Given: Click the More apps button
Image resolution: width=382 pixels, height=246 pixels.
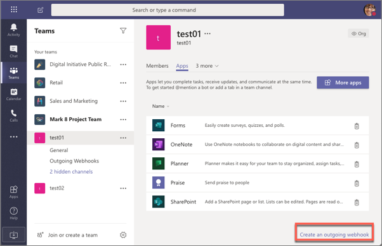Looking at the screenshot, I should 343,82.
